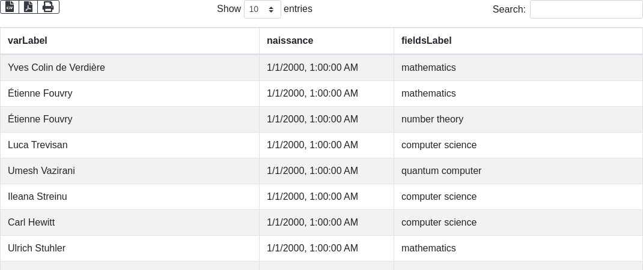Viewport: 643px width, 270px height.
Task: Click Étienne Fouvry in the number theory row
Action: [x=40, y=119]
